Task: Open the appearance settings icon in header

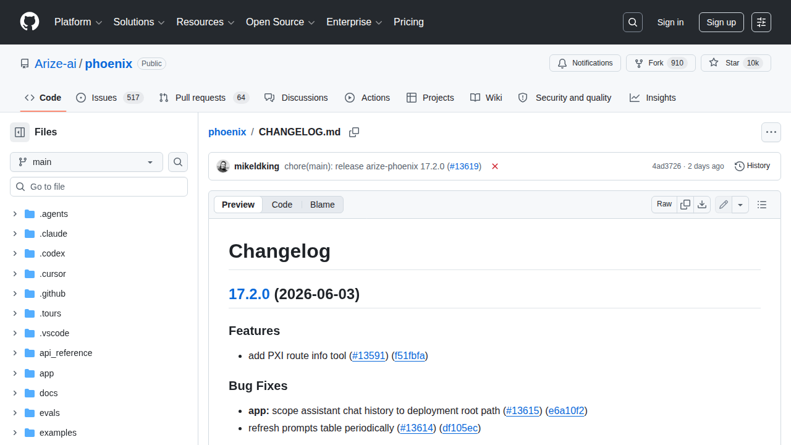Action: tap(761, 22)
